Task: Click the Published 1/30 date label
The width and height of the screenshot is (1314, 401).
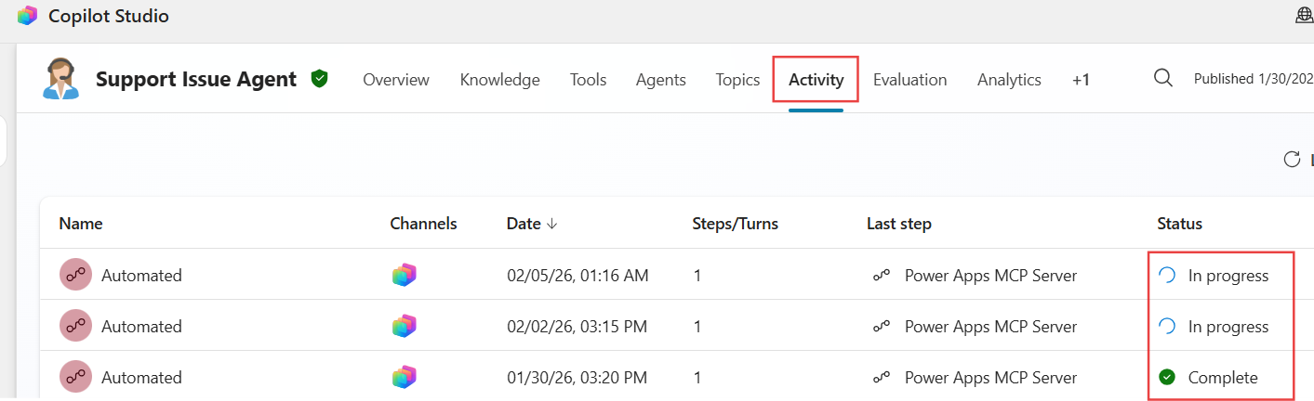Action: [1254, 79]
